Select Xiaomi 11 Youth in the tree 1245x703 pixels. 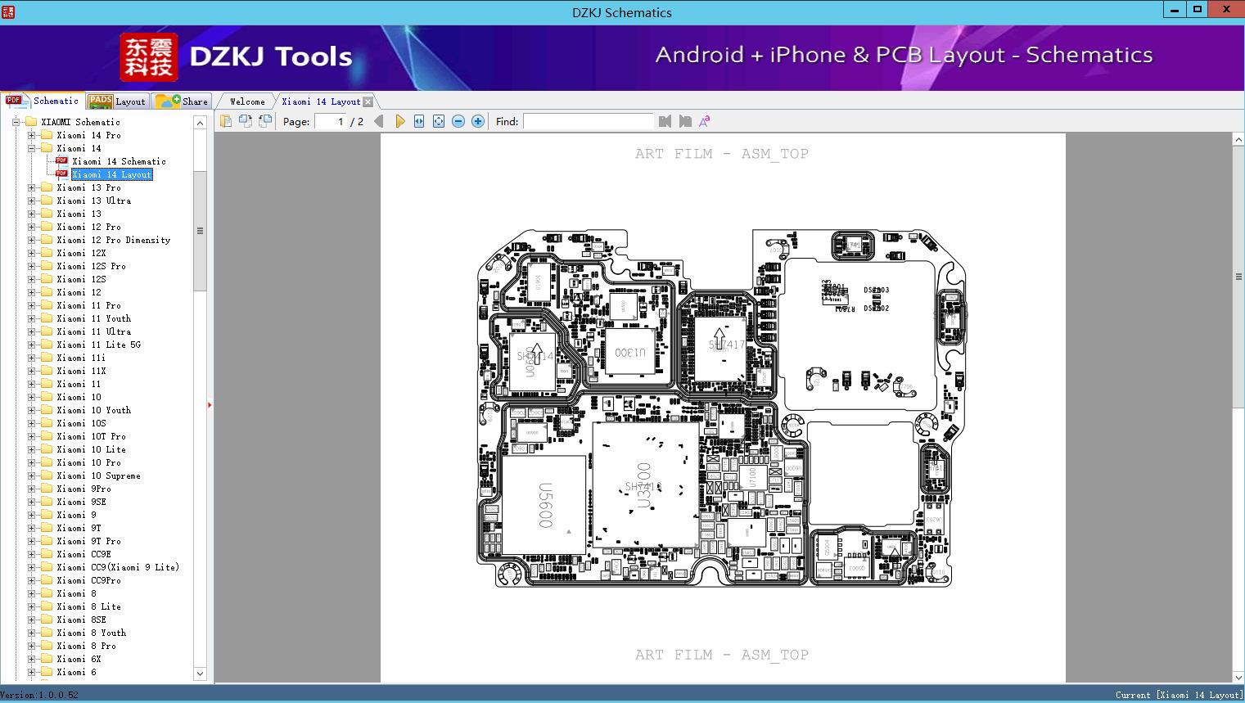coord(94,318)
